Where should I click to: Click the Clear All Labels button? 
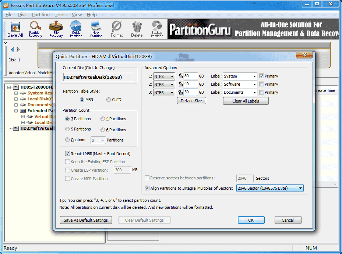point(246,101)
